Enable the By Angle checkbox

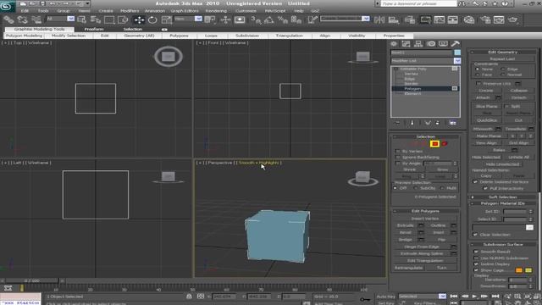397,163
